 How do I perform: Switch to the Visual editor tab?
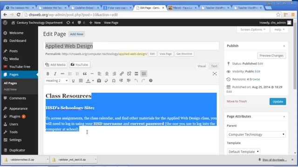click(202, 66)
